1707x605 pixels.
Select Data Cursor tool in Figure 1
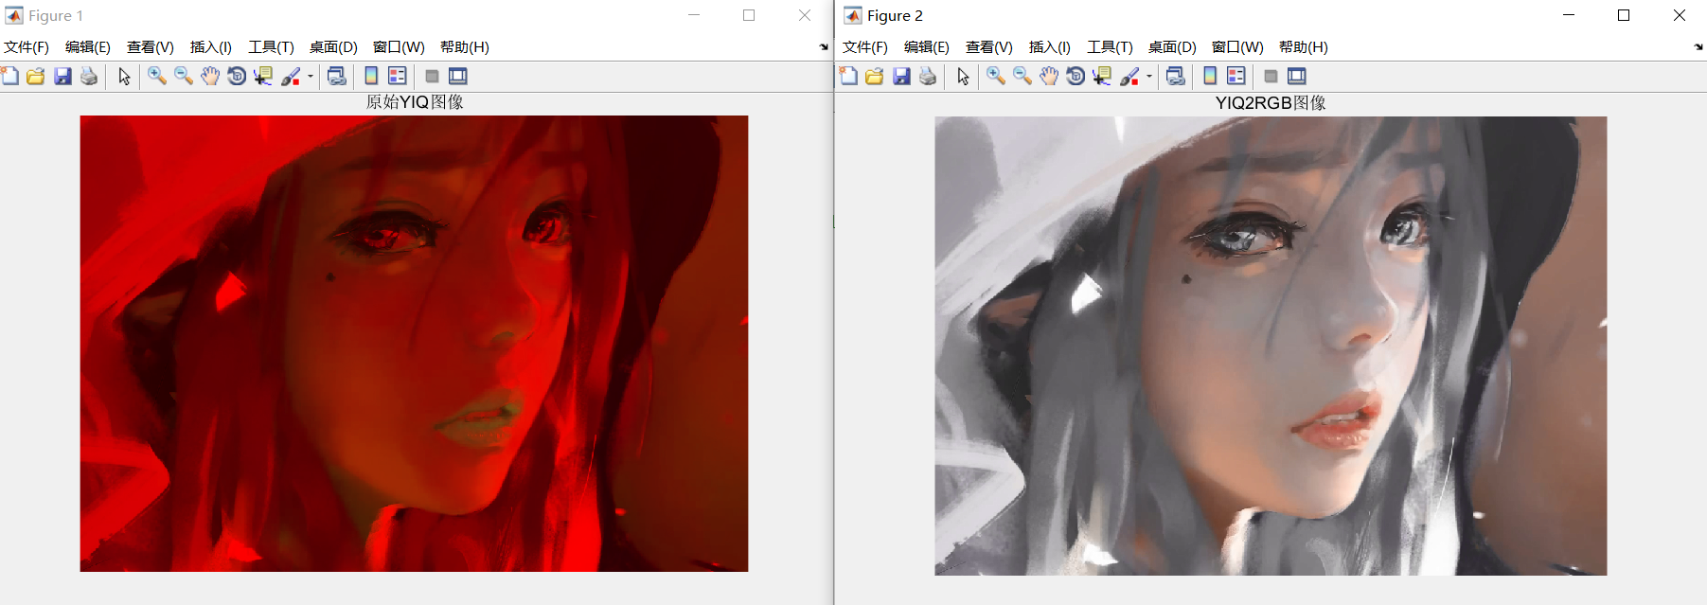(263, 77)
